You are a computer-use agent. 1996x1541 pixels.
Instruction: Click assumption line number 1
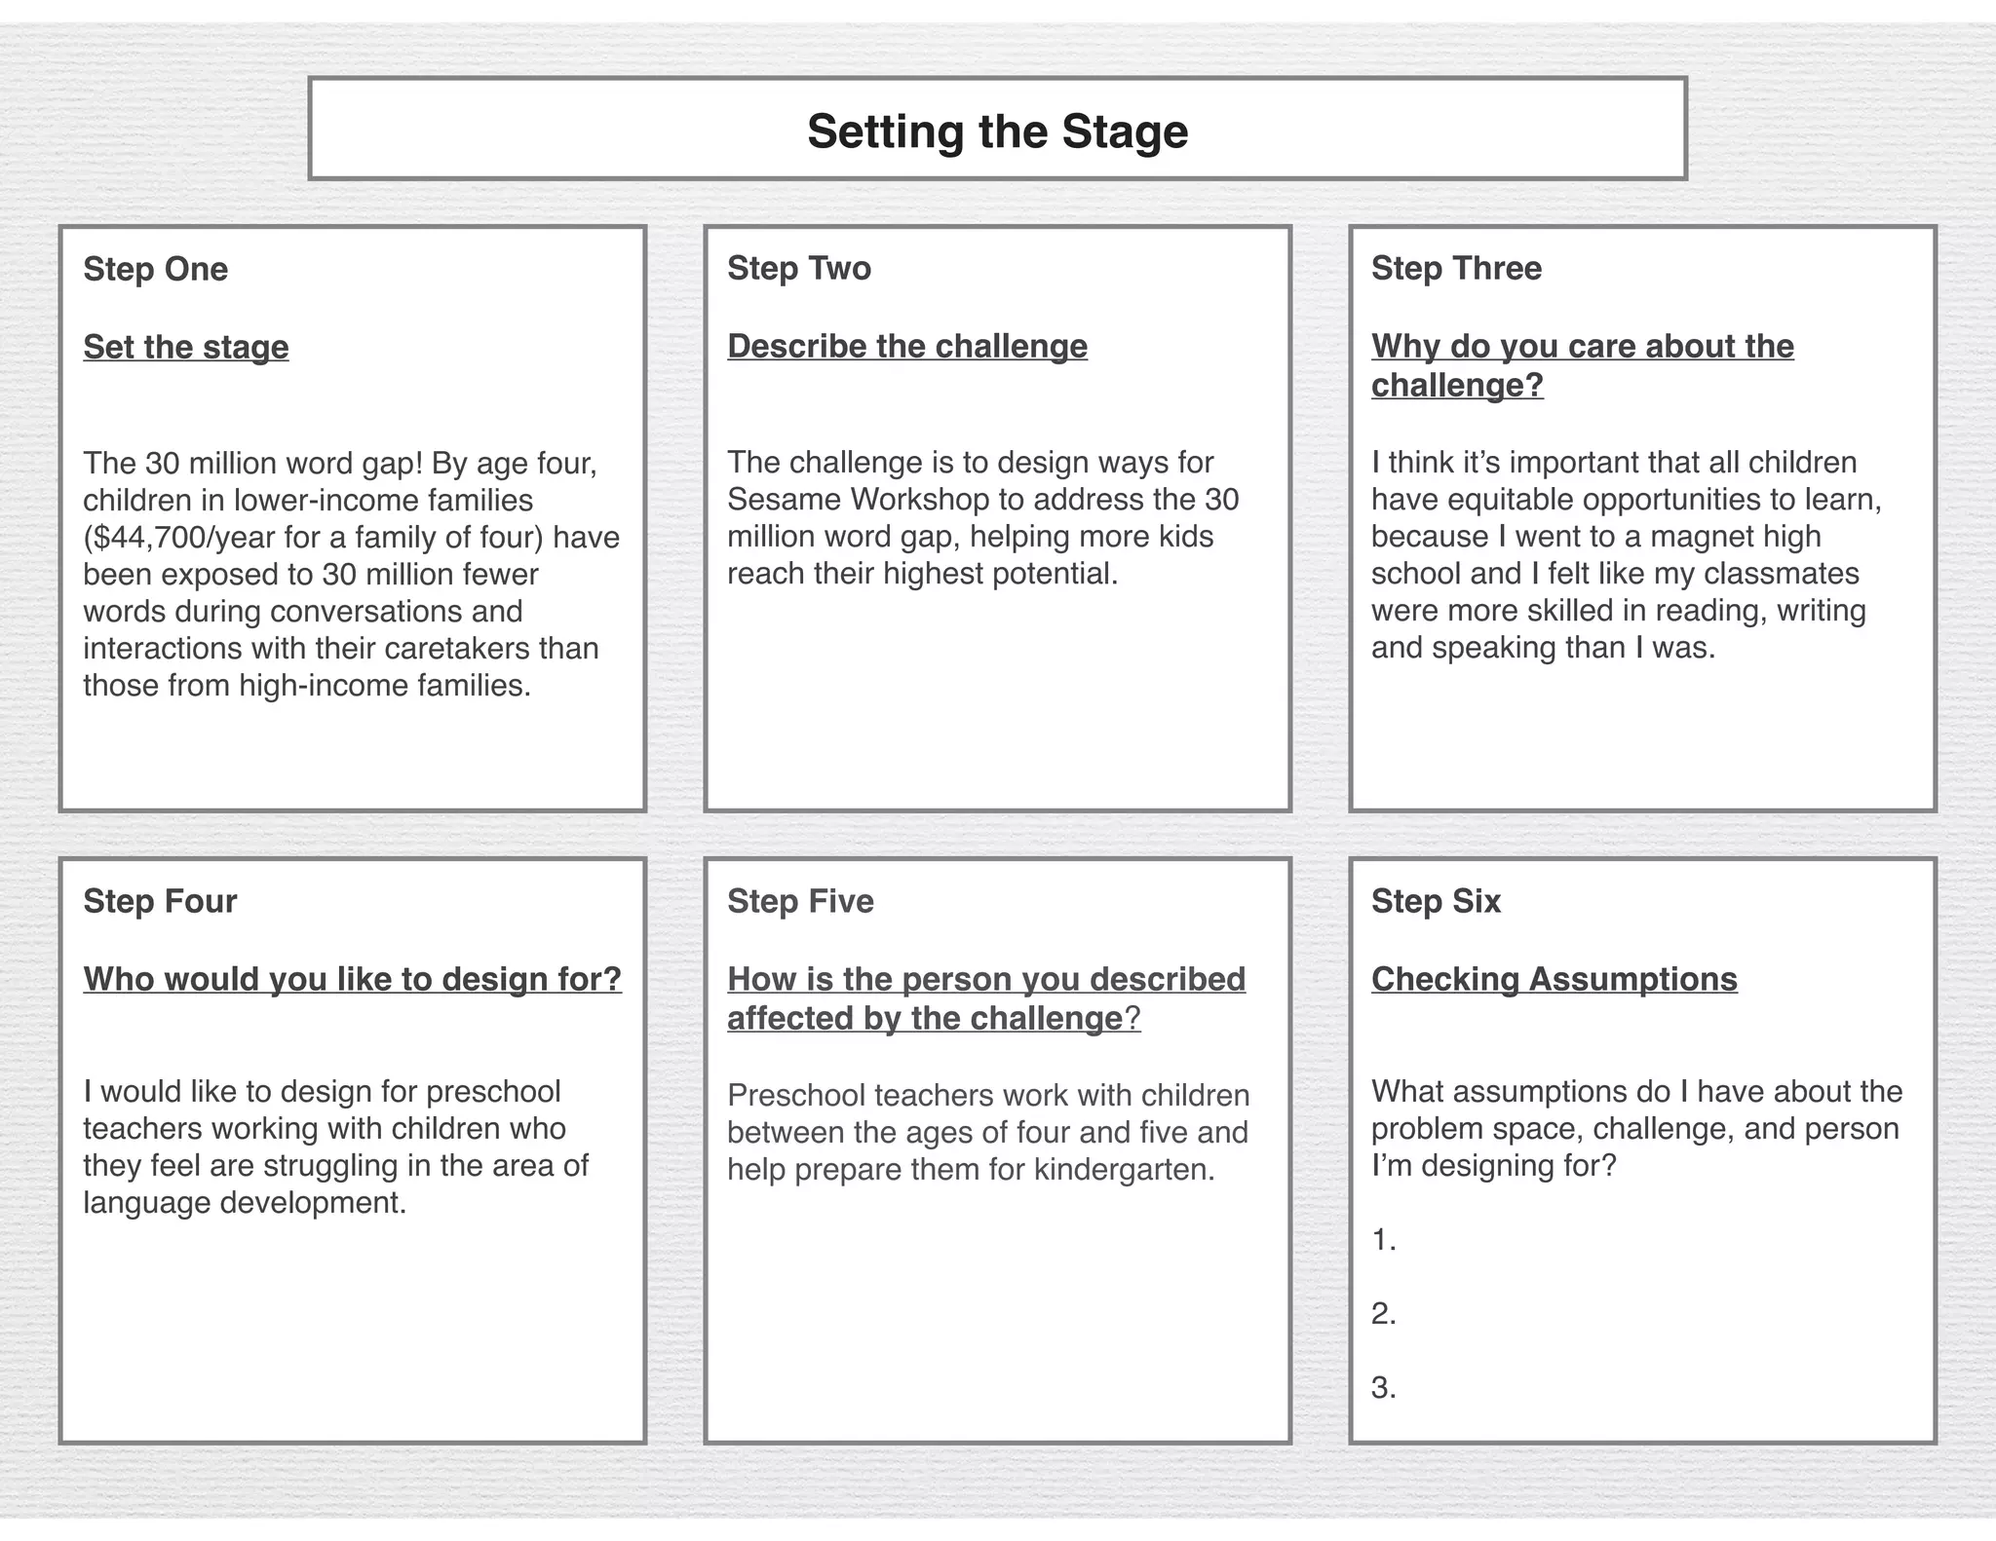point(1384,1240)
